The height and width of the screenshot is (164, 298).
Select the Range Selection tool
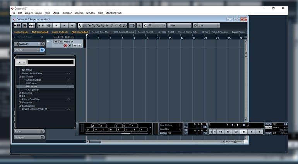85,25
